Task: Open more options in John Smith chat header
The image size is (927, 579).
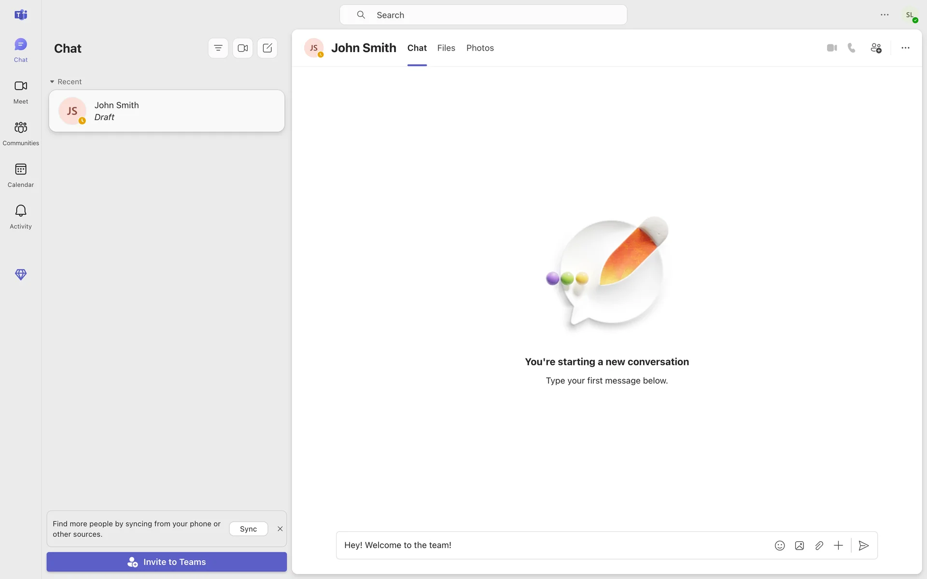Action: tap(905, 48)
